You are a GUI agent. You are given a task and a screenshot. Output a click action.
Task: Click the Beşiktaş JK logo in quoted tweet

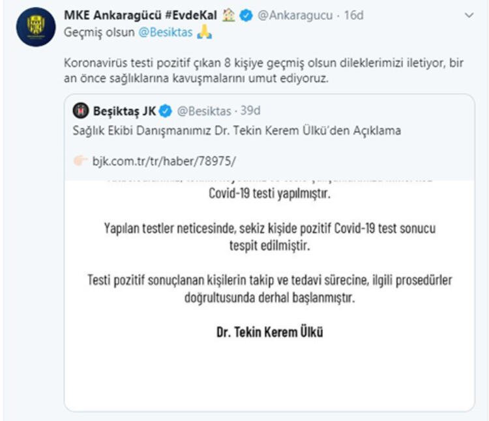80,110
